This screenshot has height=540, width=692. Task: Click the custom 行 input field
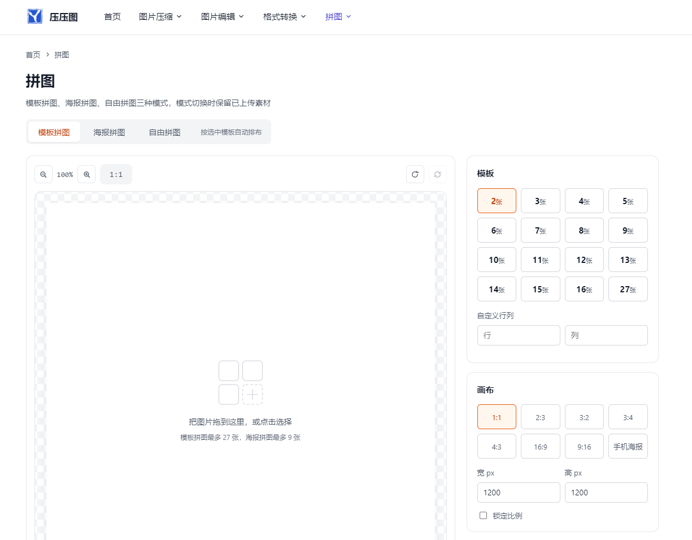(519, 335)
